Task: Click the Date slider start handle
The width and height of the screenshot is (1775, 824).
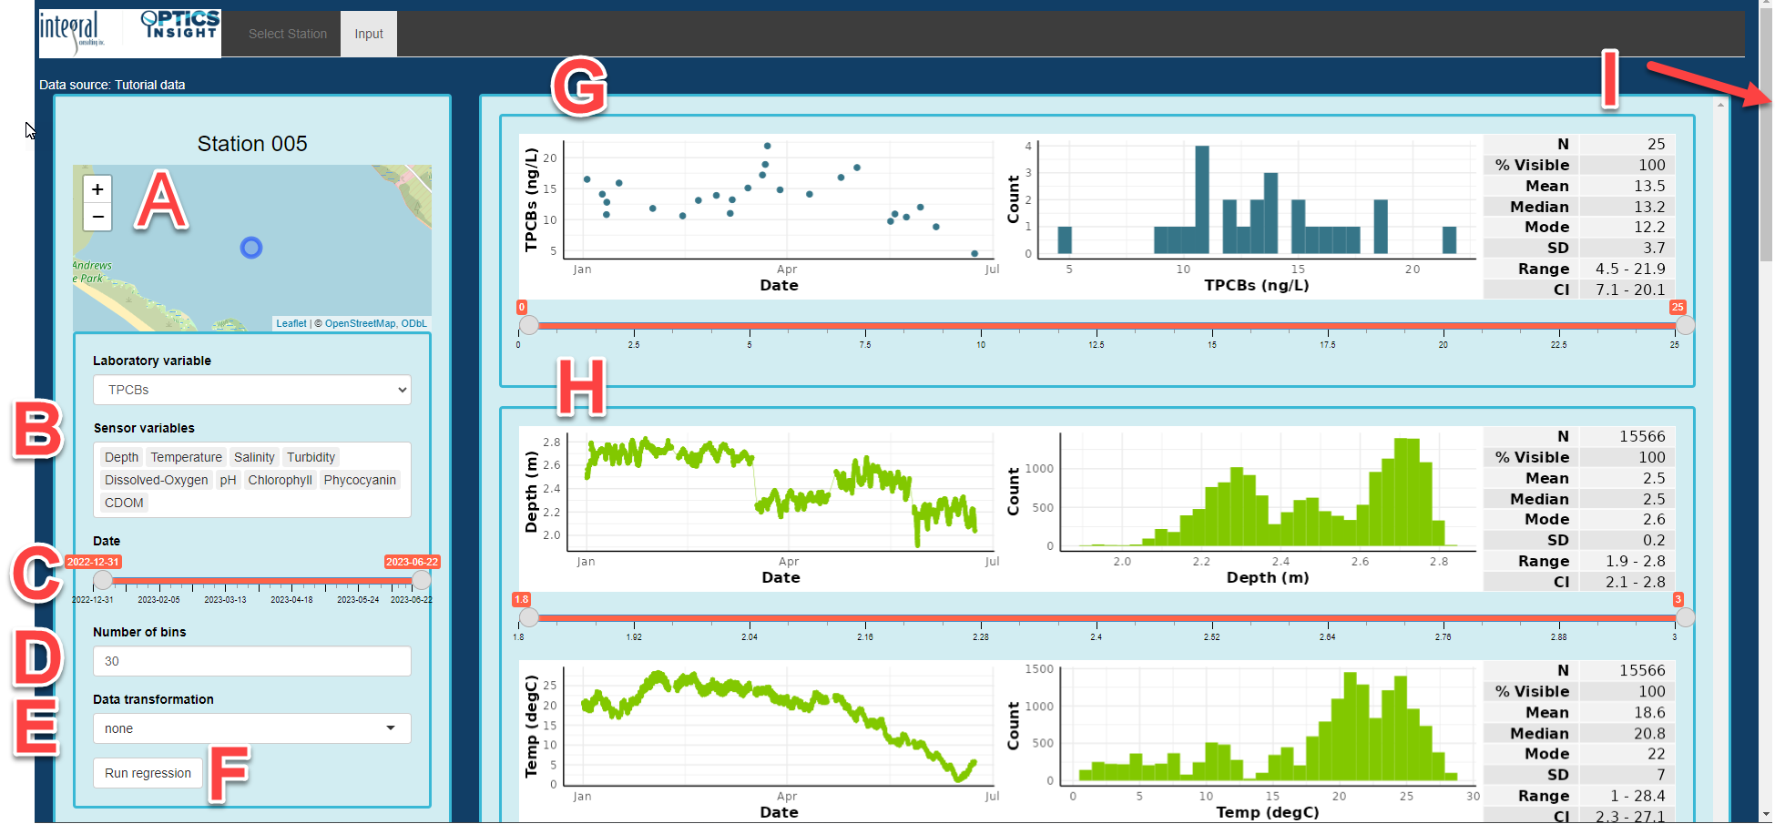Action: [x=103, y=580]
